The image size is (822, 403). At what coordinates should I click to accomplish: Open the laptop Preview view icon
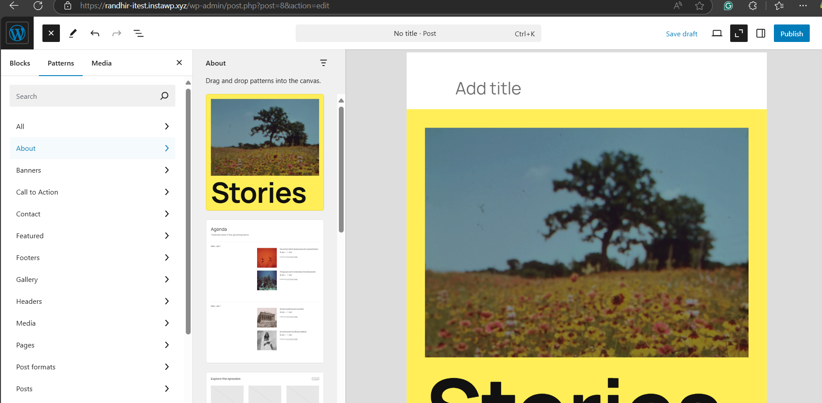coord(717,33)
